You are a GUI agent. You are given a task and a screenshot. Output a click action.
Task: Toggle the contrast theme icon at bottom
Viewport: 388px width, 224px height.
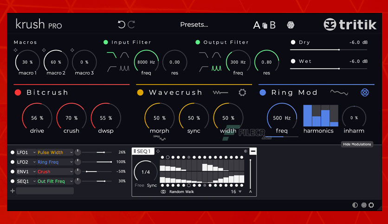(355, 205)
